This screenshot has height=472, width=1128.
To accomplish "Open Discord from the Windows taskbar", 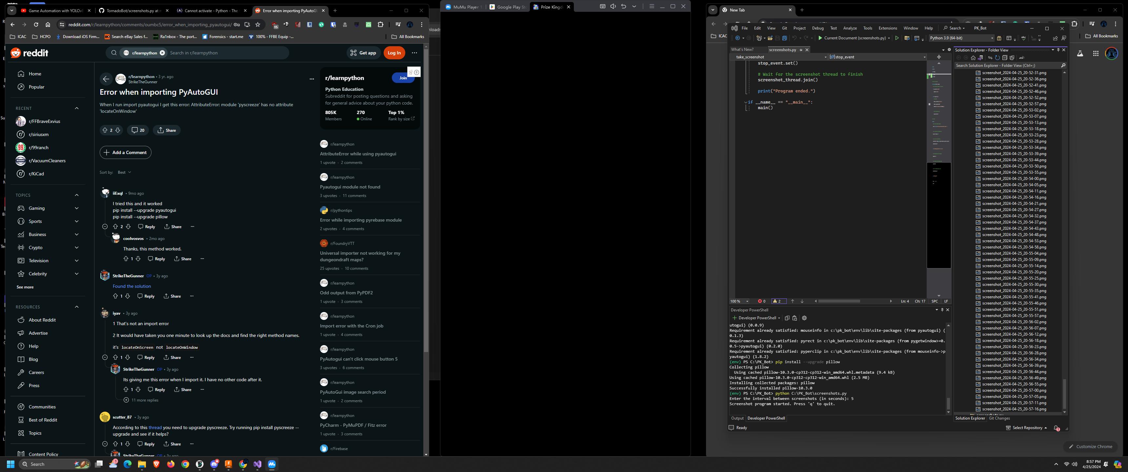I will [214, 464].
